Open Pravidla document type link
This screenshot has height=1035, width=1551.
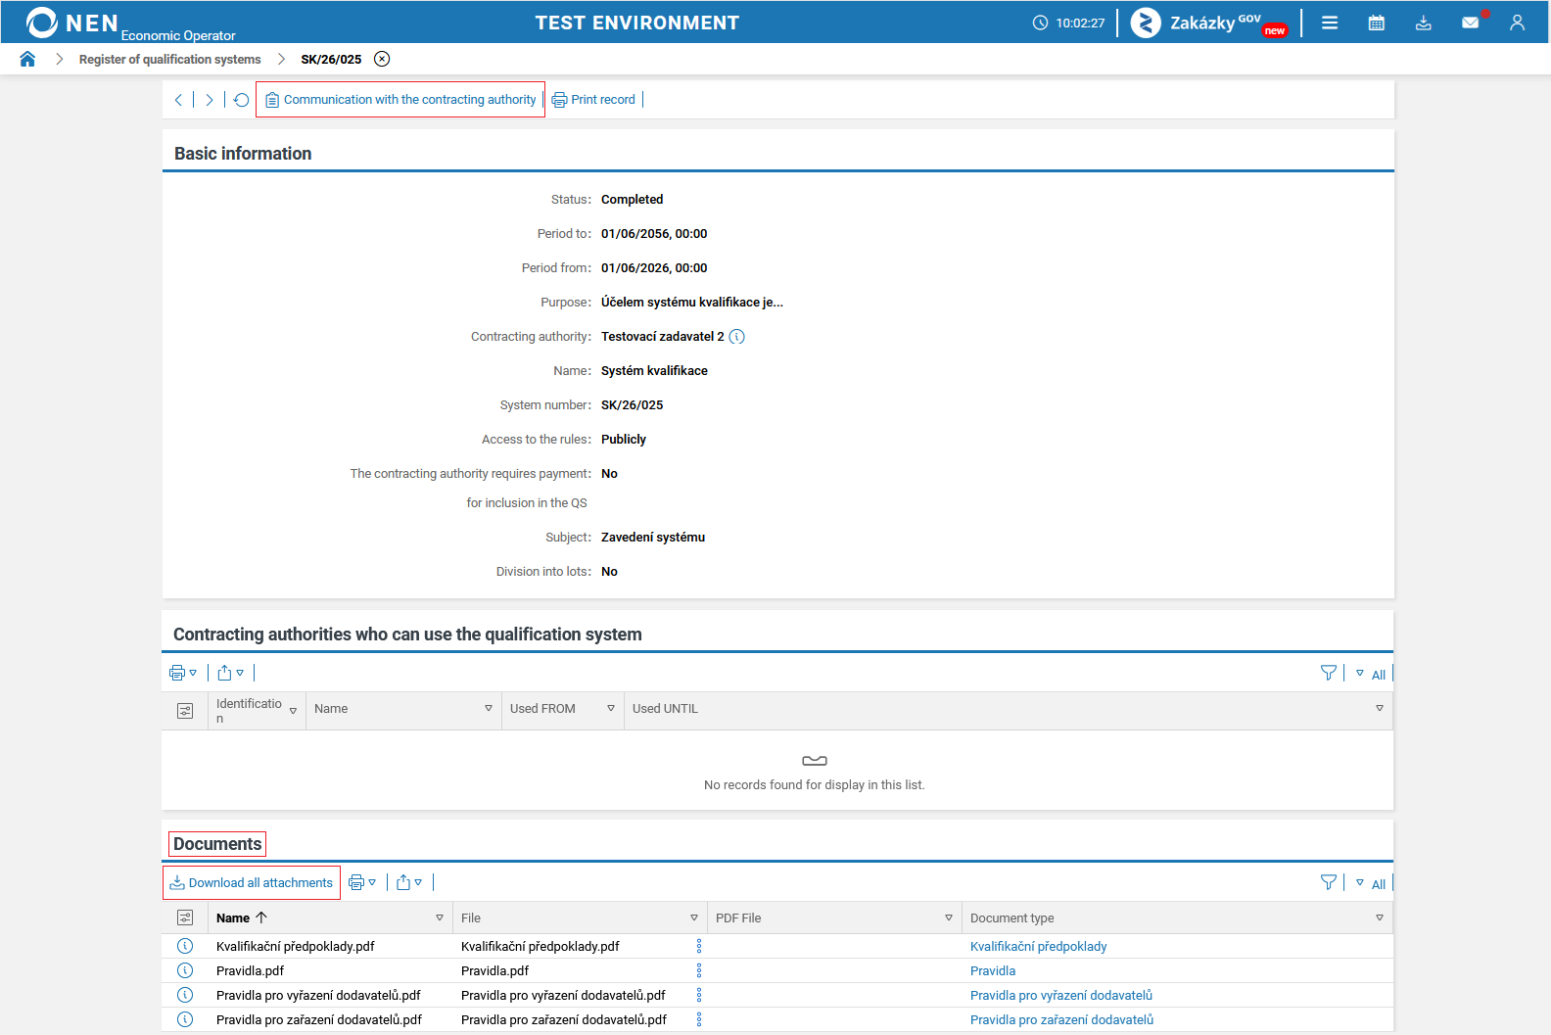click(993, 970)
